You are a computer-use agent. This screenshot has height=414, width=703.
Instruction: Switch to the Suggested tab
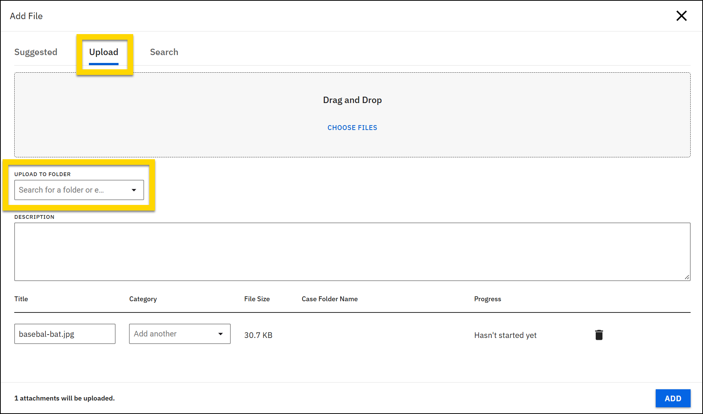pos(36,52)
